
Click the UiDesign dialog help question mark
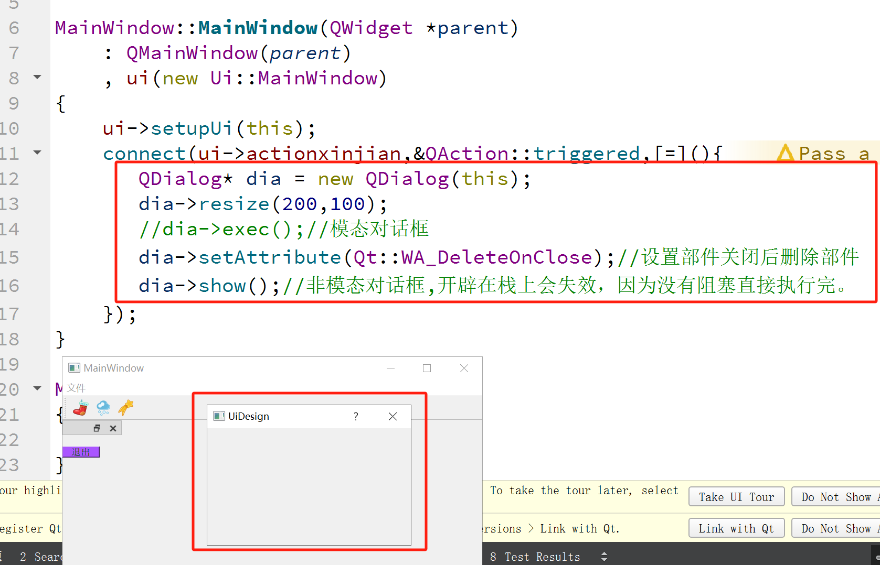click(356, 416)
